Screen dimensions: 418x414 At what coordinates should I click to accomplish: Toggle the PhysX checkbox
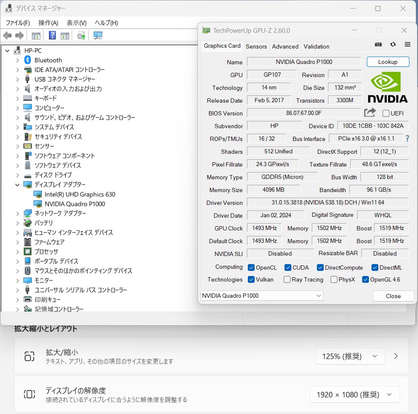[x=334, y=279]
